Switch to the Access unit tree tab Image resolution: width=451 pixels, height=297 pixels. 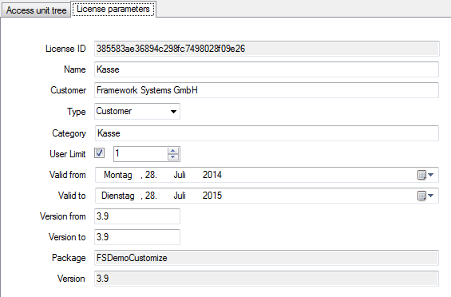pyautogui.click(x=36, y=10)
